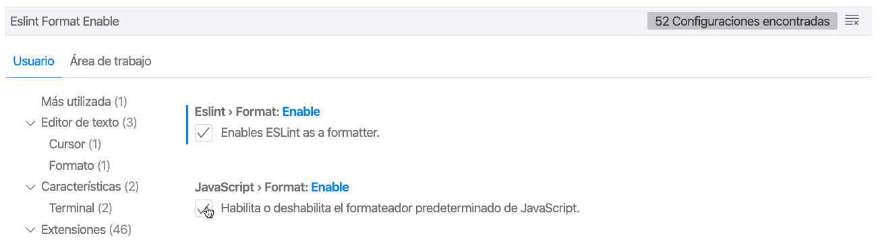
Task: Focus the Eslint Format Enable search box
Action: 324,22
